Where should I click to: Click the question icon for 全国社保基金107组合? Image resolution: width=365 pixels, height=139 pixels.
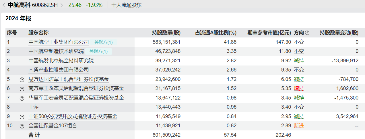point(22,126)
